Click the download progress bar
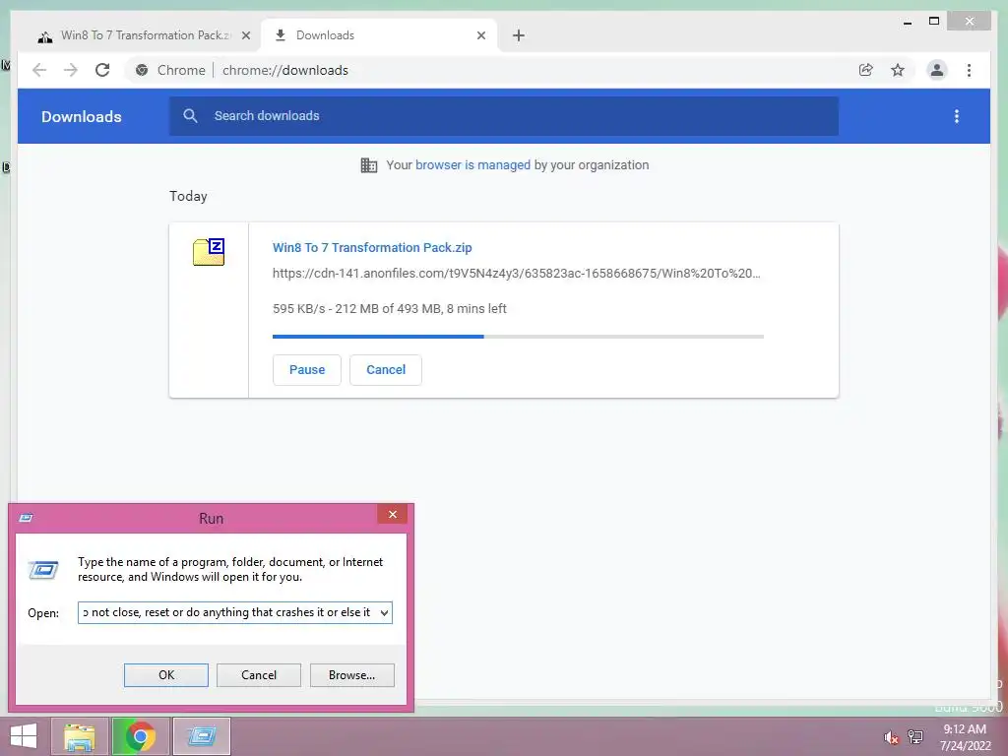This screenshot has width=1008, height=756. tap(518, 337)
